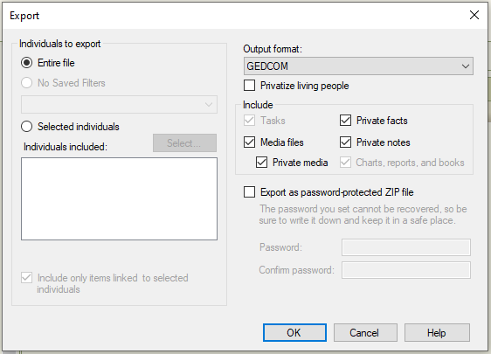Viewport: 491px width, 354px height.
Task: Expand the saved filters dropdown arrow
Action: tap(209, 104)
